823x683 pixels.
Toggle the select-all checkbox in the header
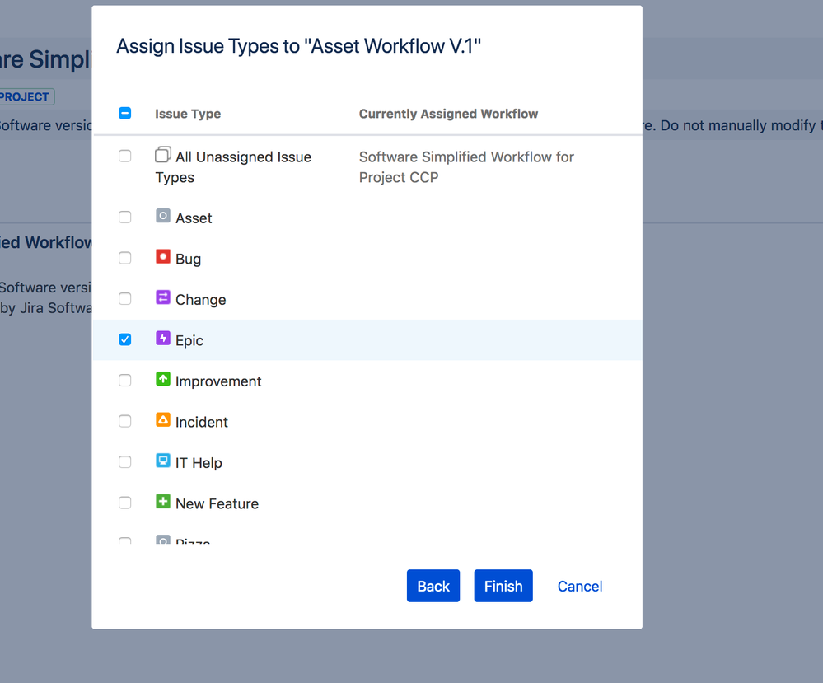point(124,113)
